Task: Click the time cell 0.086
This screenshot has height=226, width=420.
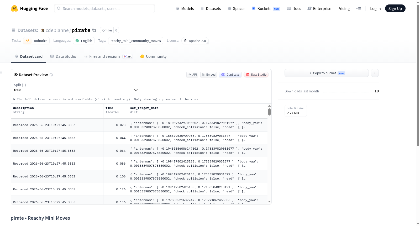Action: (115, 164)
